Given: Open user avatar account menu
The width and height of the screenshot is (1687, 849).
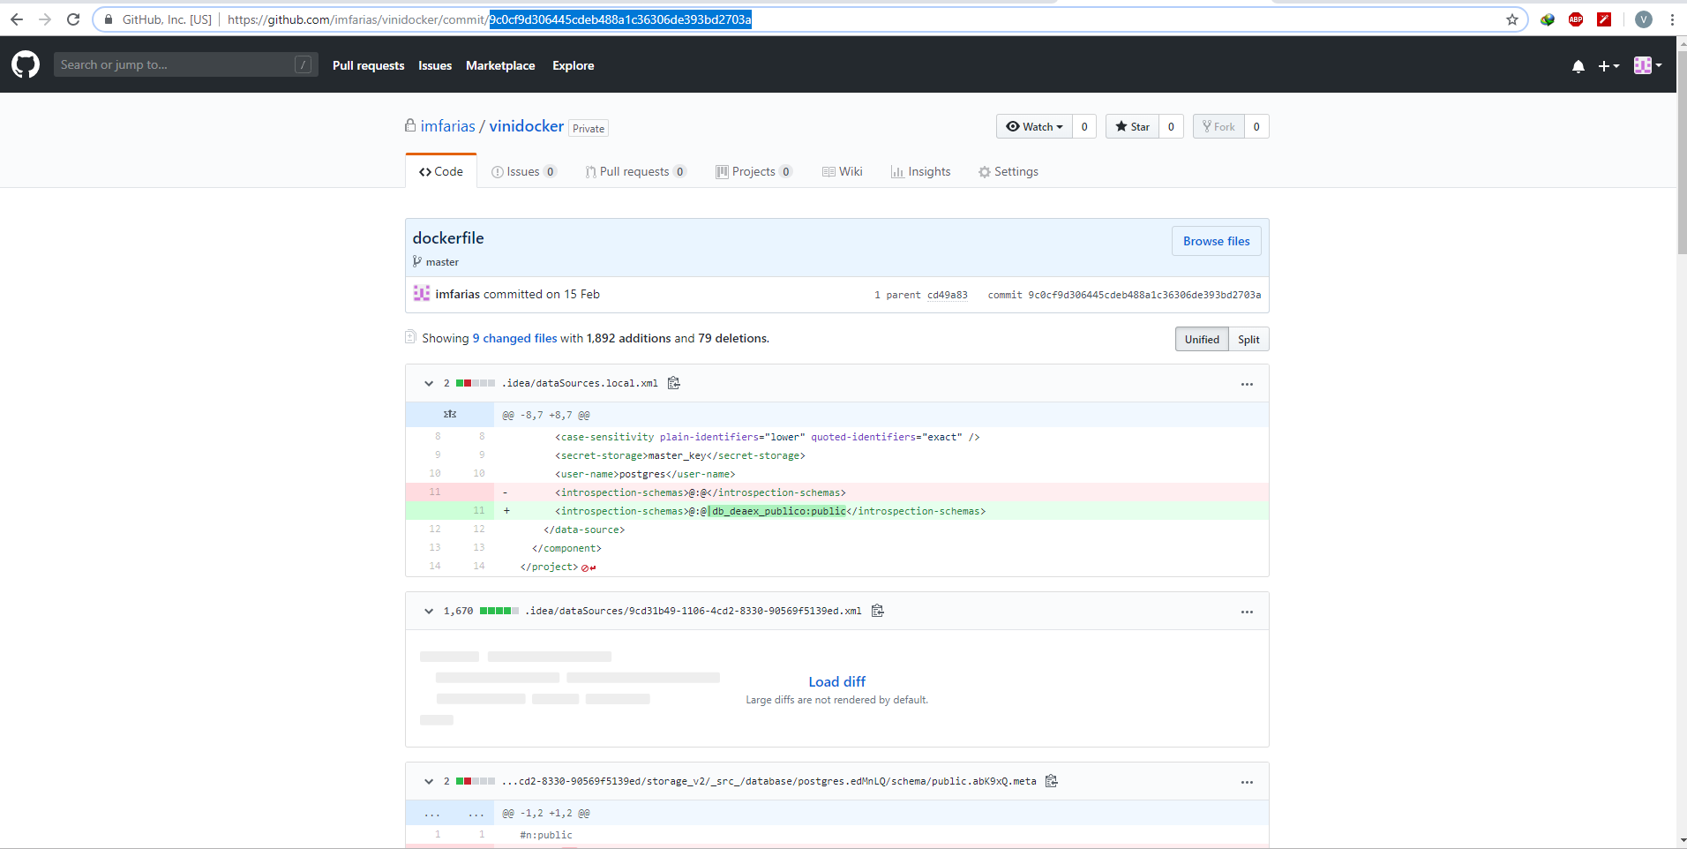Looking at the screenshot, I should pyautogui.click(x=1647, y=65).
